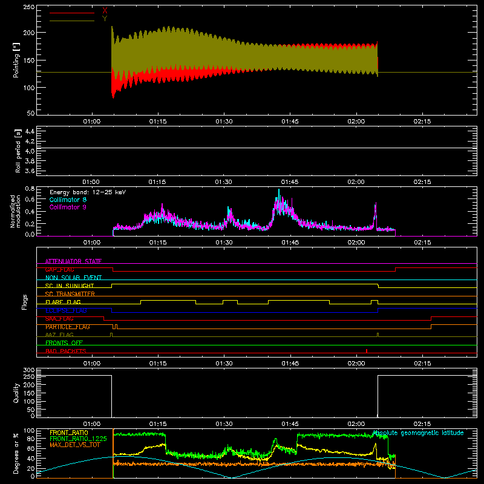Screen dimensions: 484x484
Task: Select the yellow FRONT_RATIO legend entry
Action: [x=69, y=433]
